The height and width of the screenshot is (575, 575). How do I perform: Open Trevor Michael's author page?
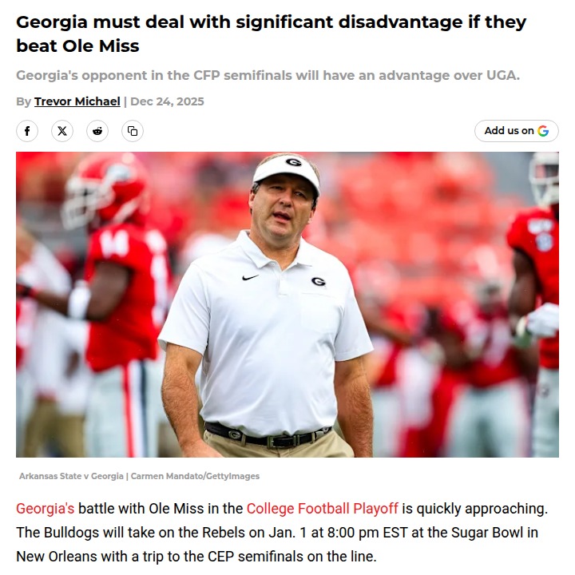pyautogui.click(x=77, y=101)
